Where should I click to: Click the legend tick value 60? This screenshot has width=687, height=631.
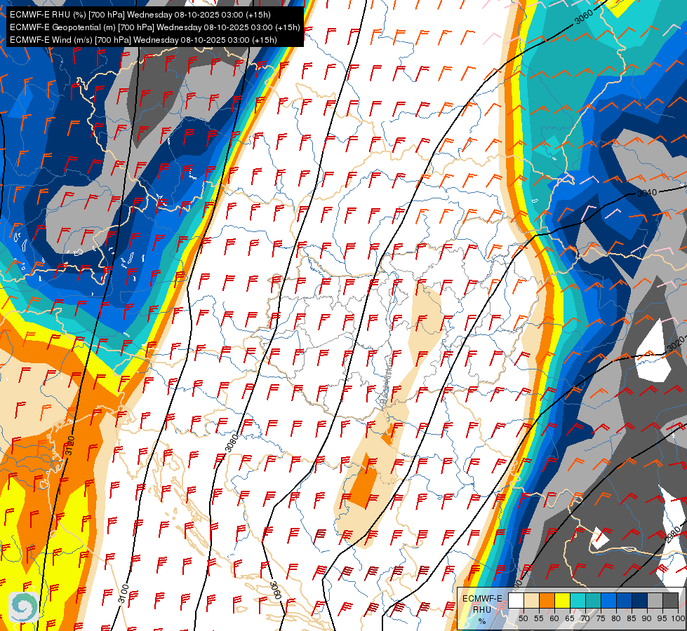[x=554, y=618]
